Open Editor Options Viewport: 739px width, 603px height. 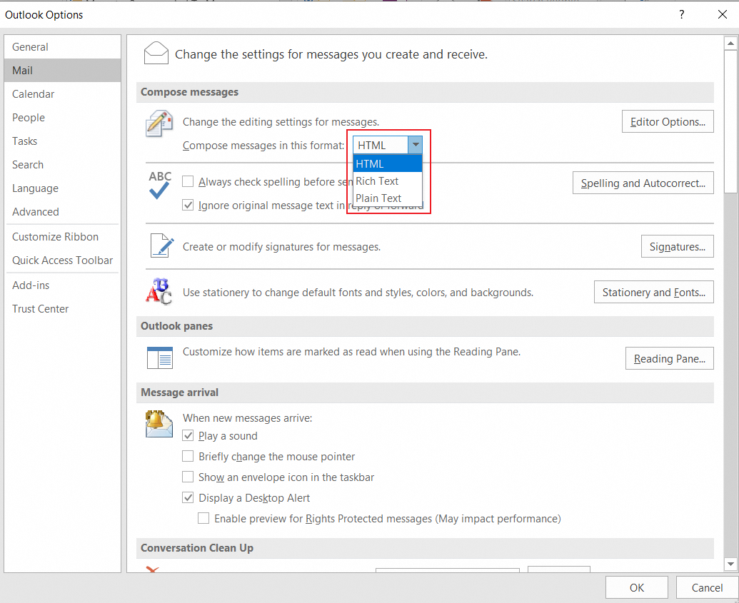click(668, 121)
